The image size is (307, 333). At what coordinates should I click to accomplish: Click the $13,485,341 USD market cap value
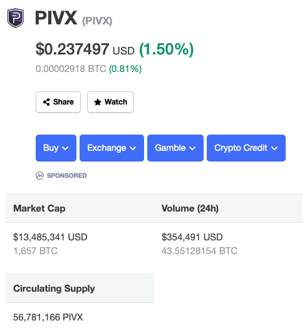coord(50,237)
